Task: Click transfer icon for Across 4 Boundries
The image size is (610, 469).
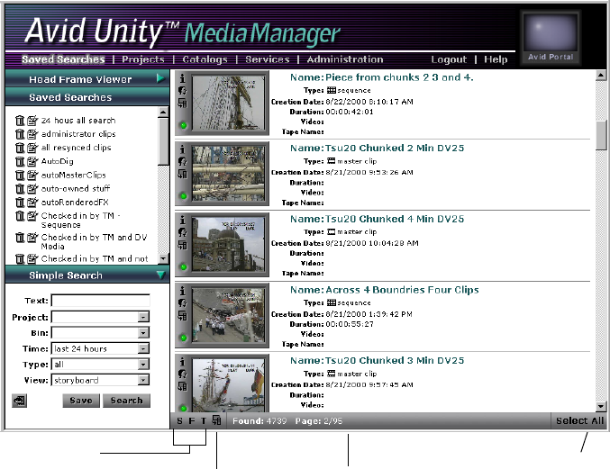Action: coord(182,315)
